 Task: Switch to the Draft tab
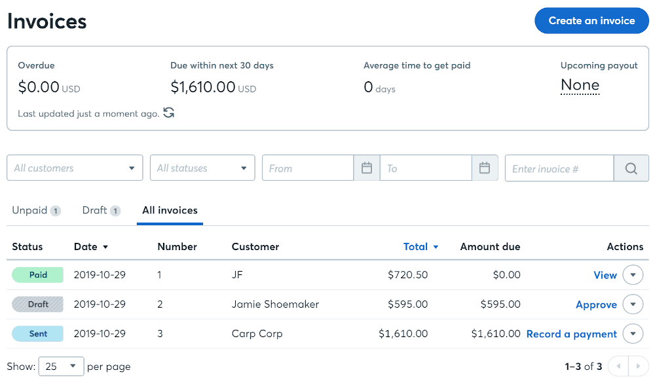coord(102,210)
